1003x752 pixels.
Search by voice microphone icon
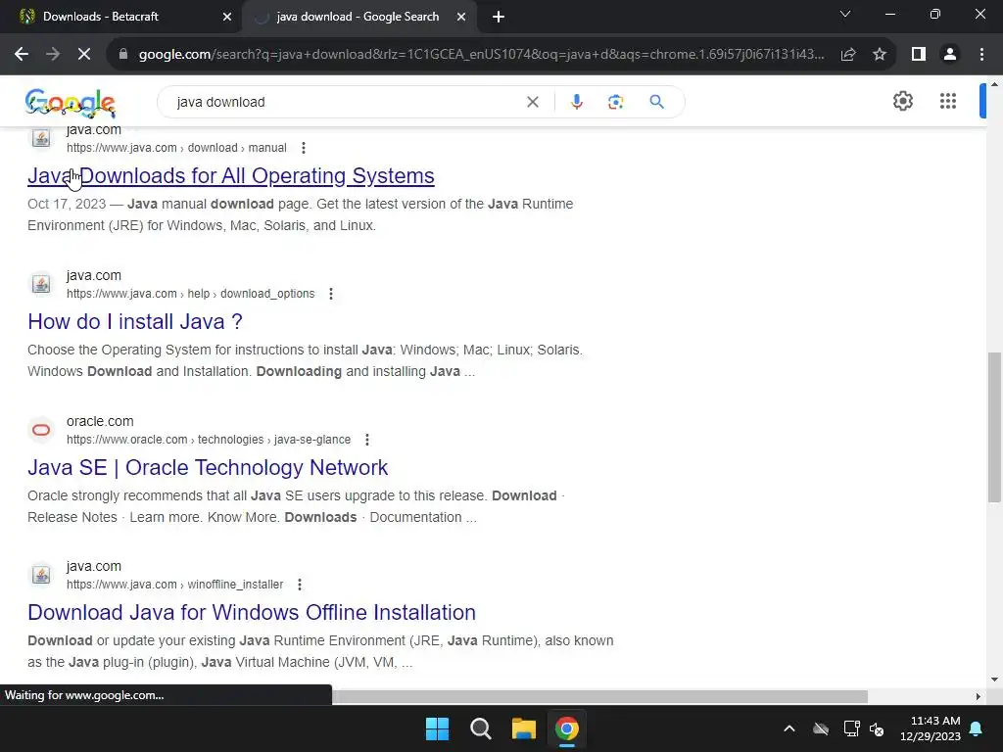click(x=576, y=102)
